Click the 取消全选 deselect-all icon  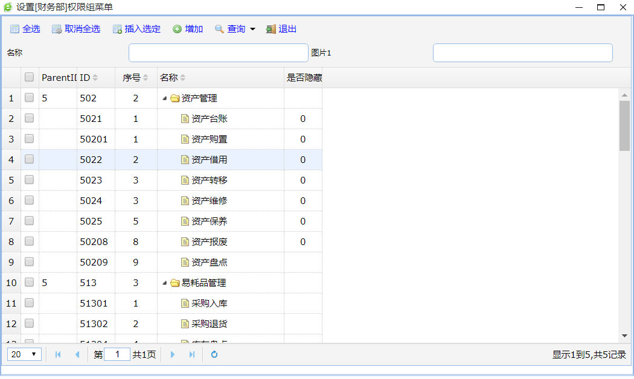coord(57,29)
